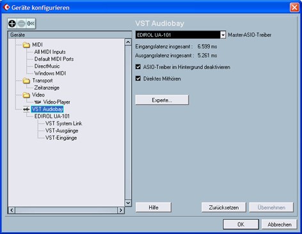Screen dimensions: 302x234
Task: Confirm the dialog with OK
Action: (x=241, y=224)
